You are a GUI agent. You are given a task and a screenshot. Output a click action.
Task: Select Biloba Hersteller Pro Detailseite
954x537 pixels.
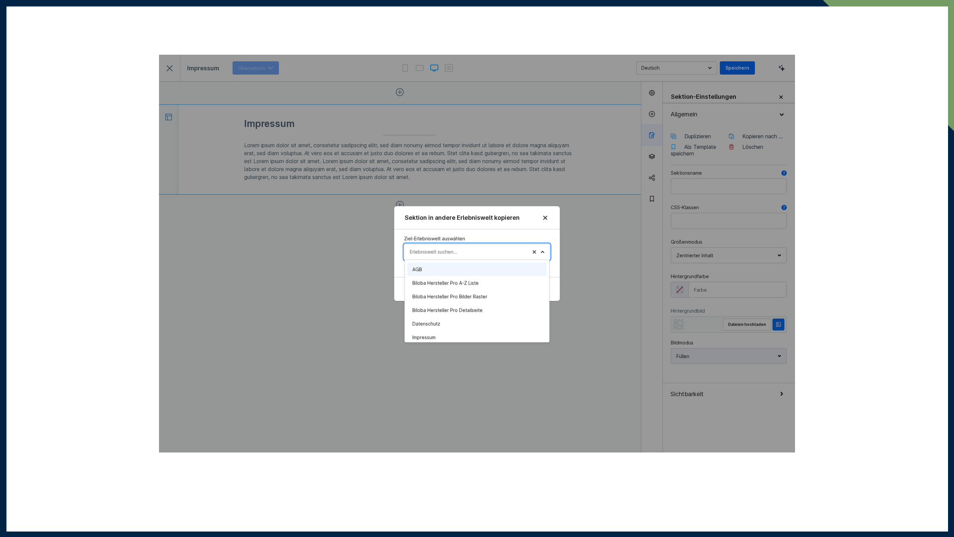pos(477,310)
